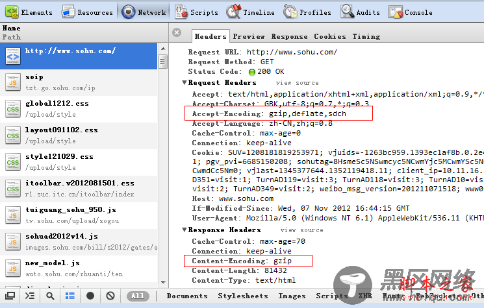This screenshot has width=484, height=308.
Task: Select the global1212.css file icon
Action: point(13,109)
